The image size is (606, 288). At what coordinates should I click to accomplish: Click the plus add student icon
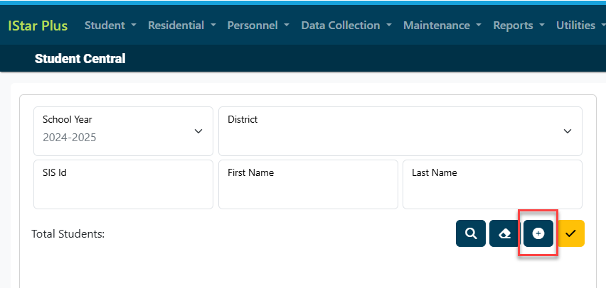538,233
